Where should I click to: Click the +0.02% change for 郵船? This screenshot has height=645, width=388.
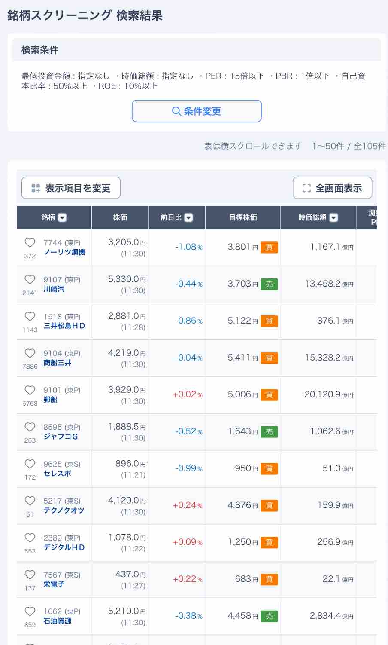188,394
